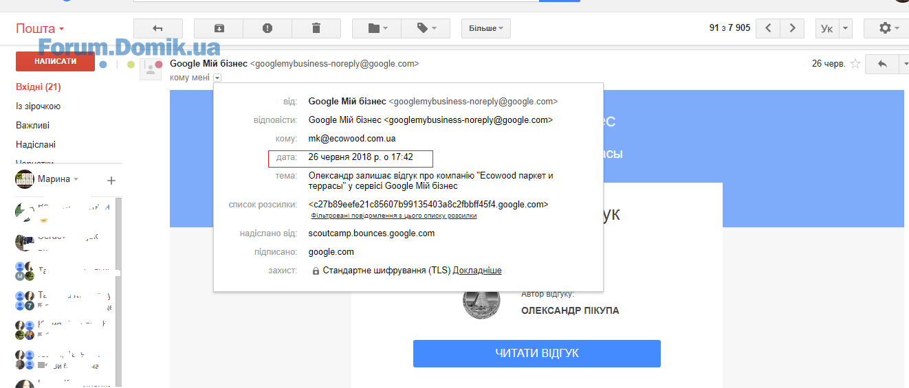Click scoutcamp.bounces.google.com sender value
The width and height of the screenshot is (909, 388).
[372, 233]
